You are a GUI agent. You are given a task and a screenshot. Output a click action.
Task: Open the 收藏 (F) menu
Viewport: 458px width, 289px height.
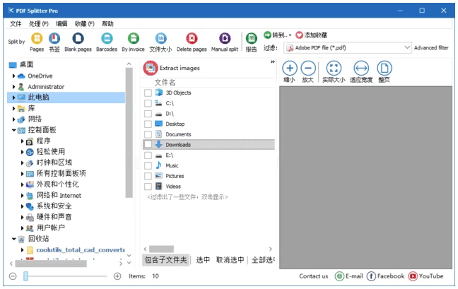(84, 24)
